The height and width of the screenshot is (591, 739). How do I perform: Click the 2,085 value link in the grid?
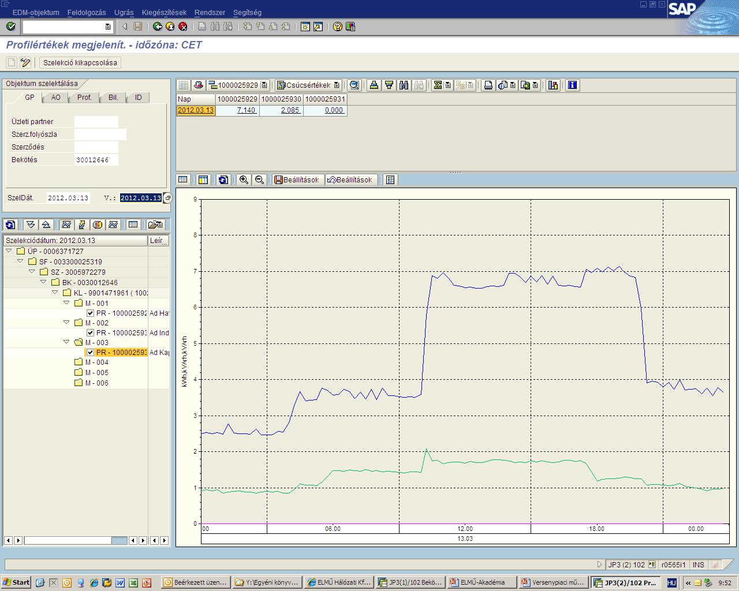coord(290,110)
